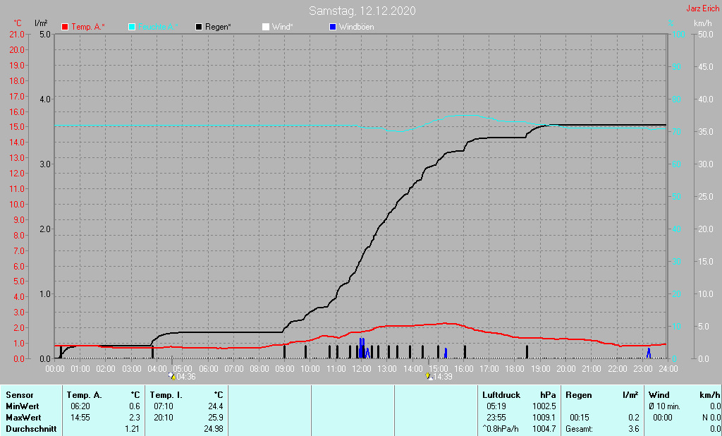Click the black Regen legend square
The width and height of the screenshot is (722, 436).
click(x=200, y=27)
